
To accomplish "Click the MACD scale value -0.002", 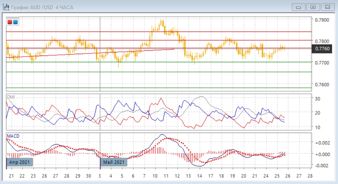I will [x=322, y=165].
